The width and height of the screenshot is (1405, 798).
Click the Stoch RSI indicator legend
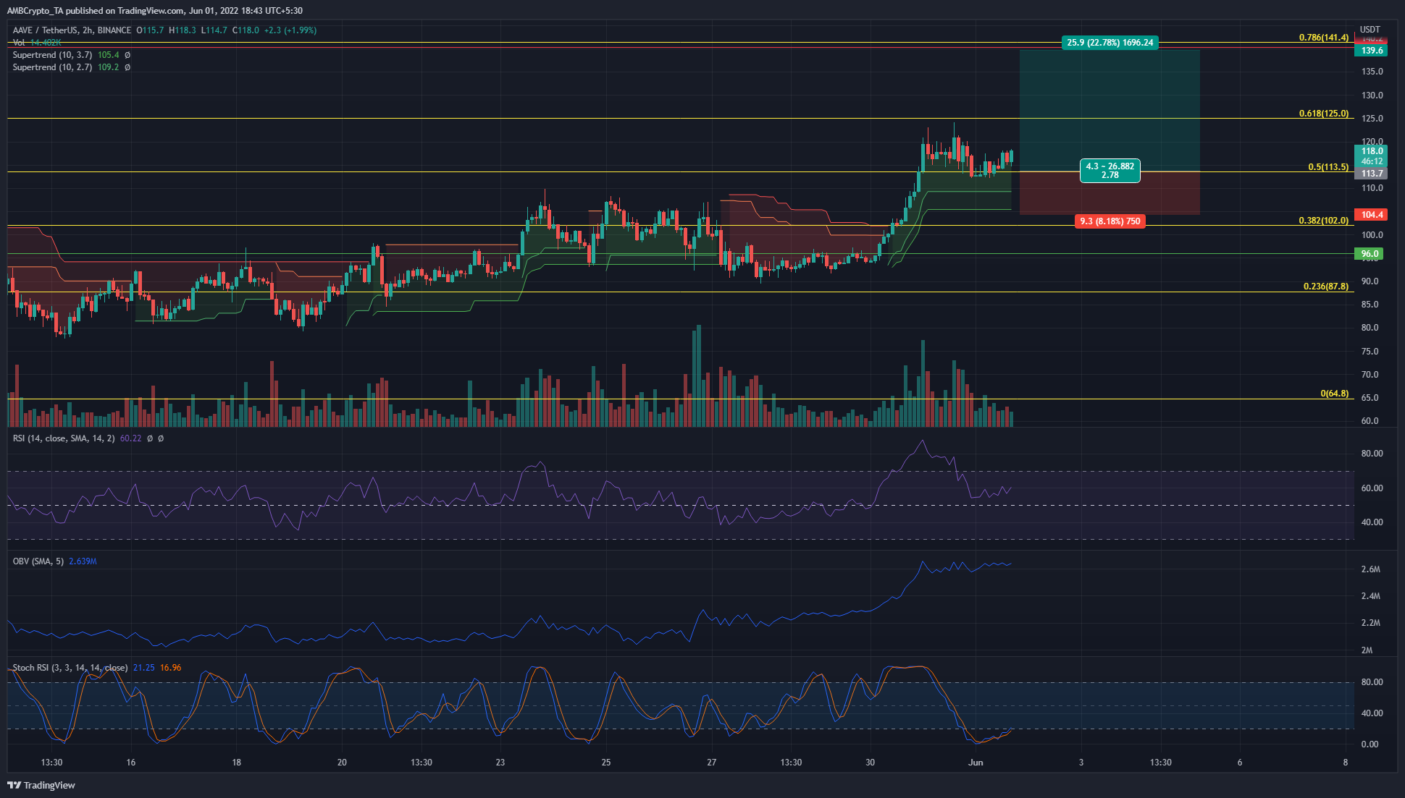click(70, 668)
